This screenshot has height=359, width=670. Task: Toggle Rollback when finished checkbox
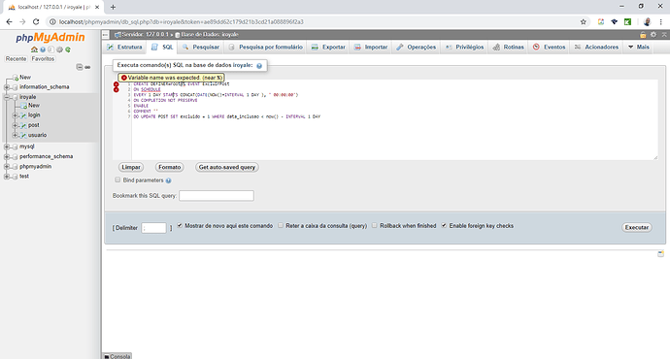(375, 225)
